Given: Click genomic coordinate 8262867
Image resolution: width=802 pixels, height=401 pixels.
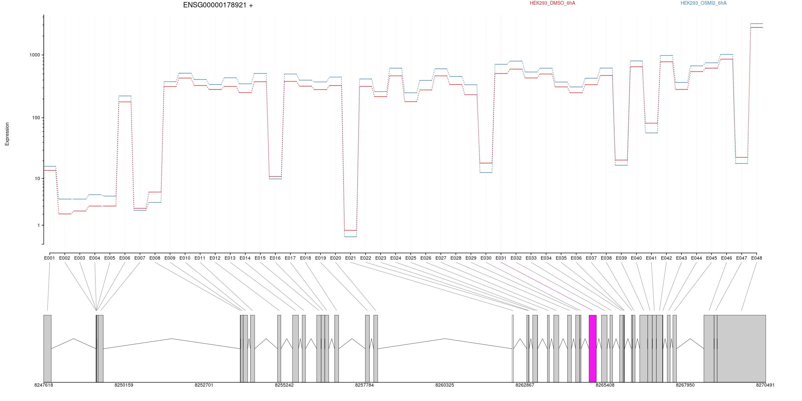Looking at the screenshot, I should (525, 385).
